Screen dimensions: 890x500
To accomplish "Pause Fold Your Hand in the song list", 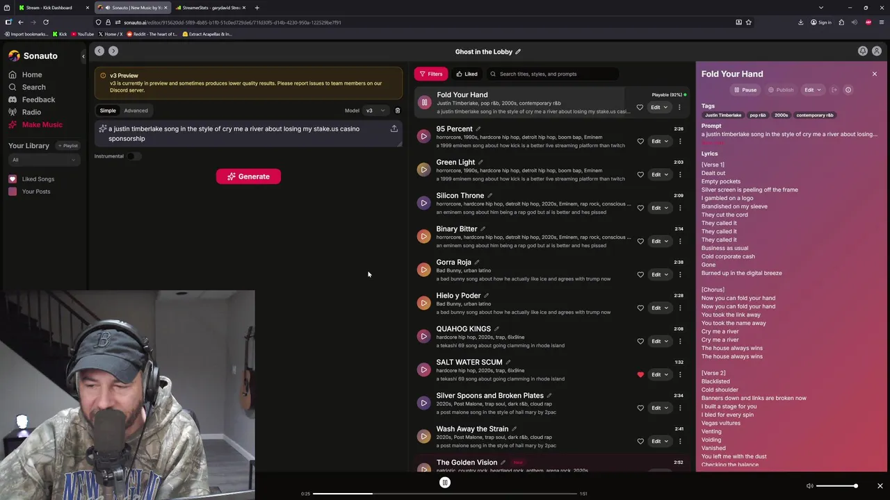I will pyautogui.click(x=424, y=103).
